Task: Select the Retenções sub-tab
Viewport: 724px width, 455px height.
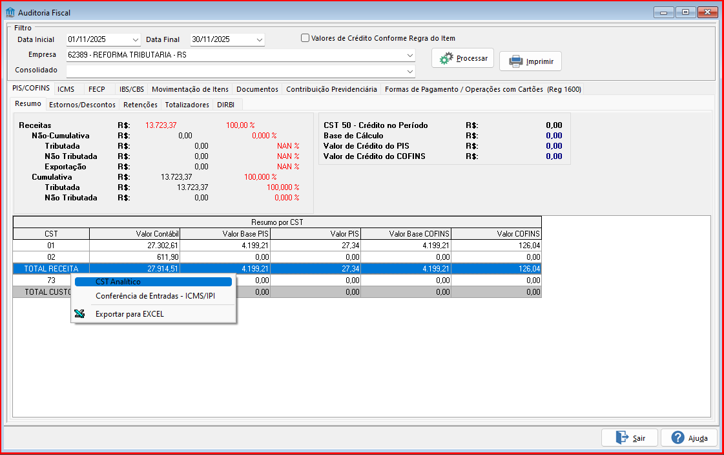Action: point(140,105)
